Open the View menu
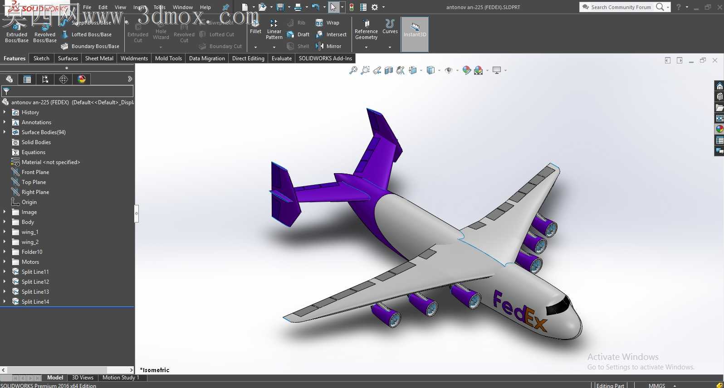 (120, 7)
